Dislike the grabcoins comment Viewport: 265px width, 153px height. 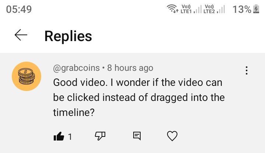pyautogui.click(x=100, y=136)
